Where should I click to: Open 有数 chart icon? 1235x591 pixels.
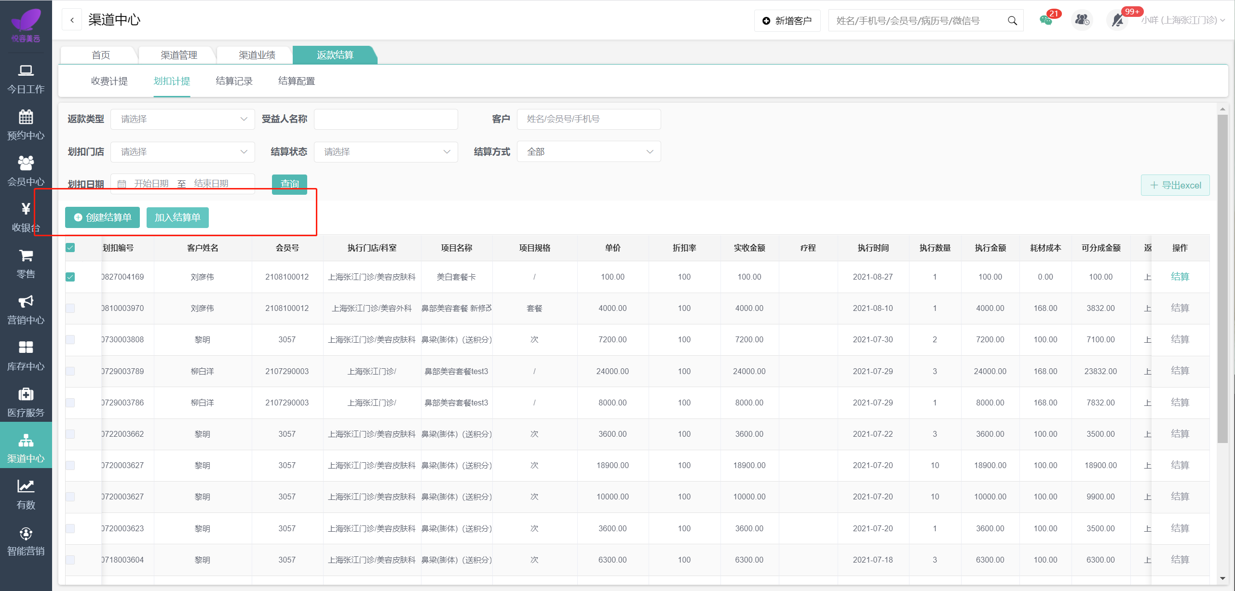[x=26, y=486]
